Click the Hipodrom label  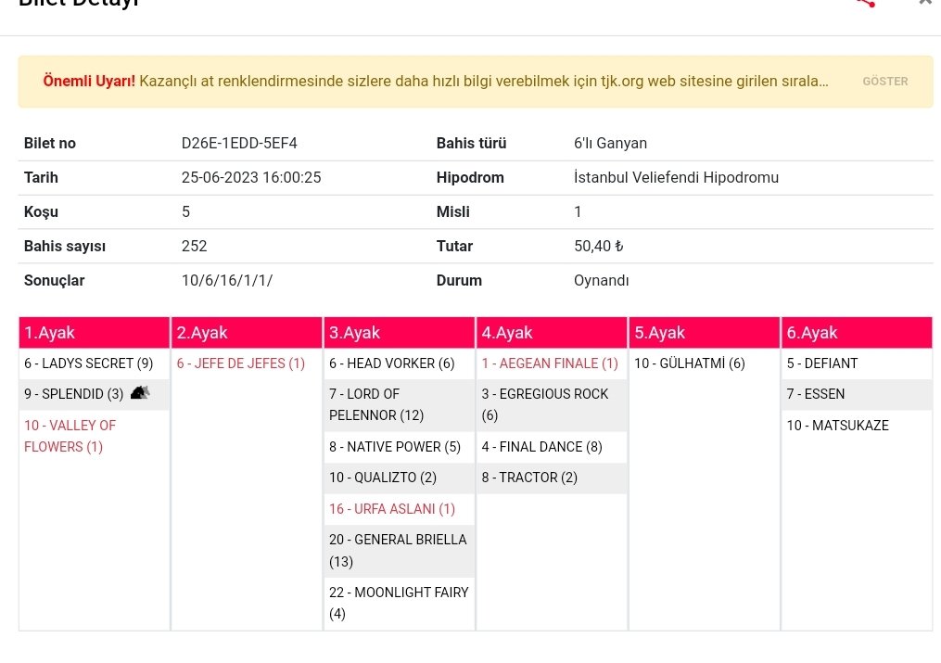pos(470,178)
